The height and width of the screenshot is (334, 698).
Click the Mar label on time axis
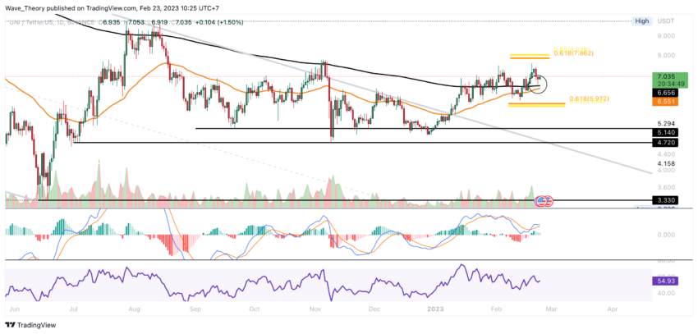pyautogui.click(x=550, y=308)
